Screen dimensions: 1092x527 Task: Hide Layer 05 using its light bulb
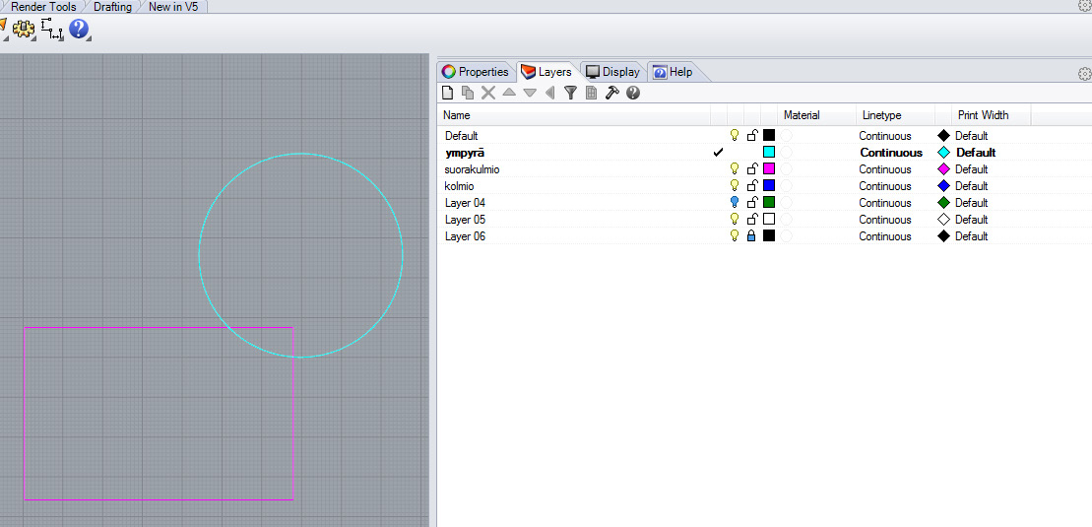coord(734,219)
